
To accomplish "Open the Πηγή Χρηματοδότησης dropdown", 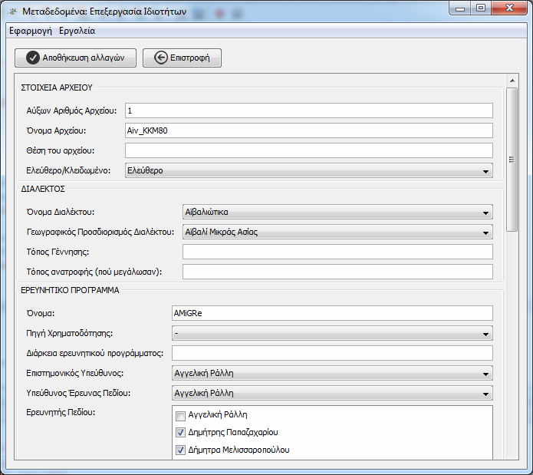I will pyautogui.click(x=332, y=334).
